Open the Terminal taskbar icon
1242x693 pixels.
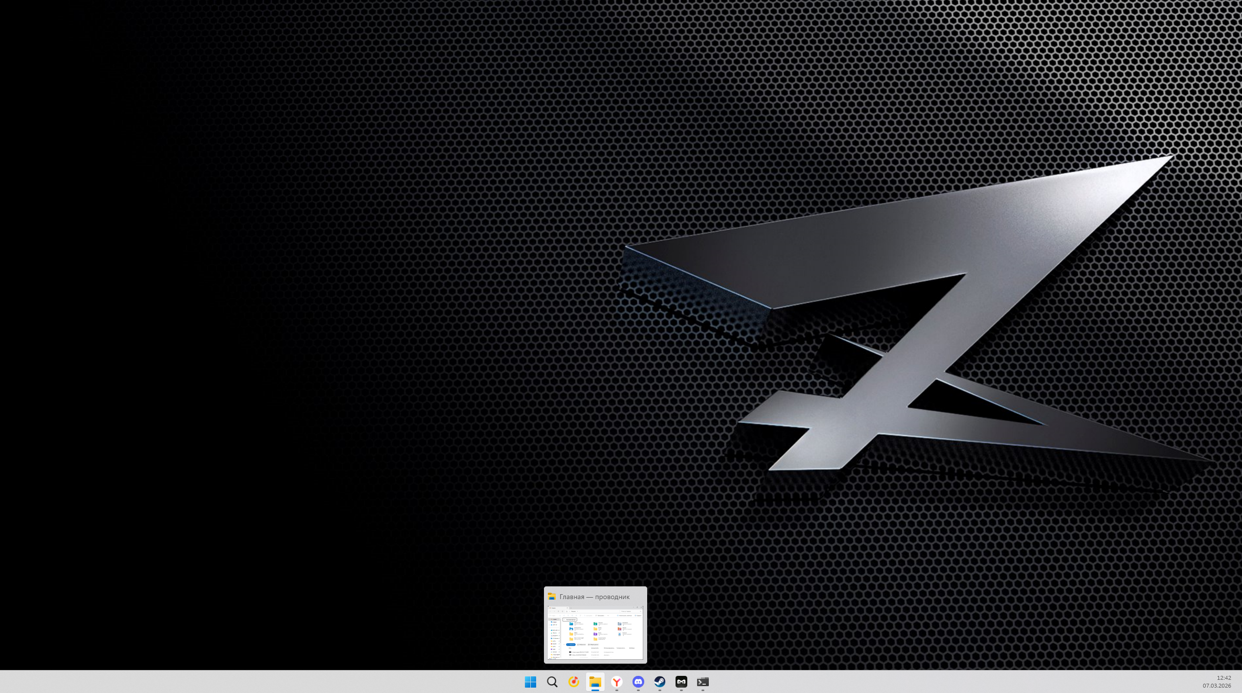(x=703, y=682)
